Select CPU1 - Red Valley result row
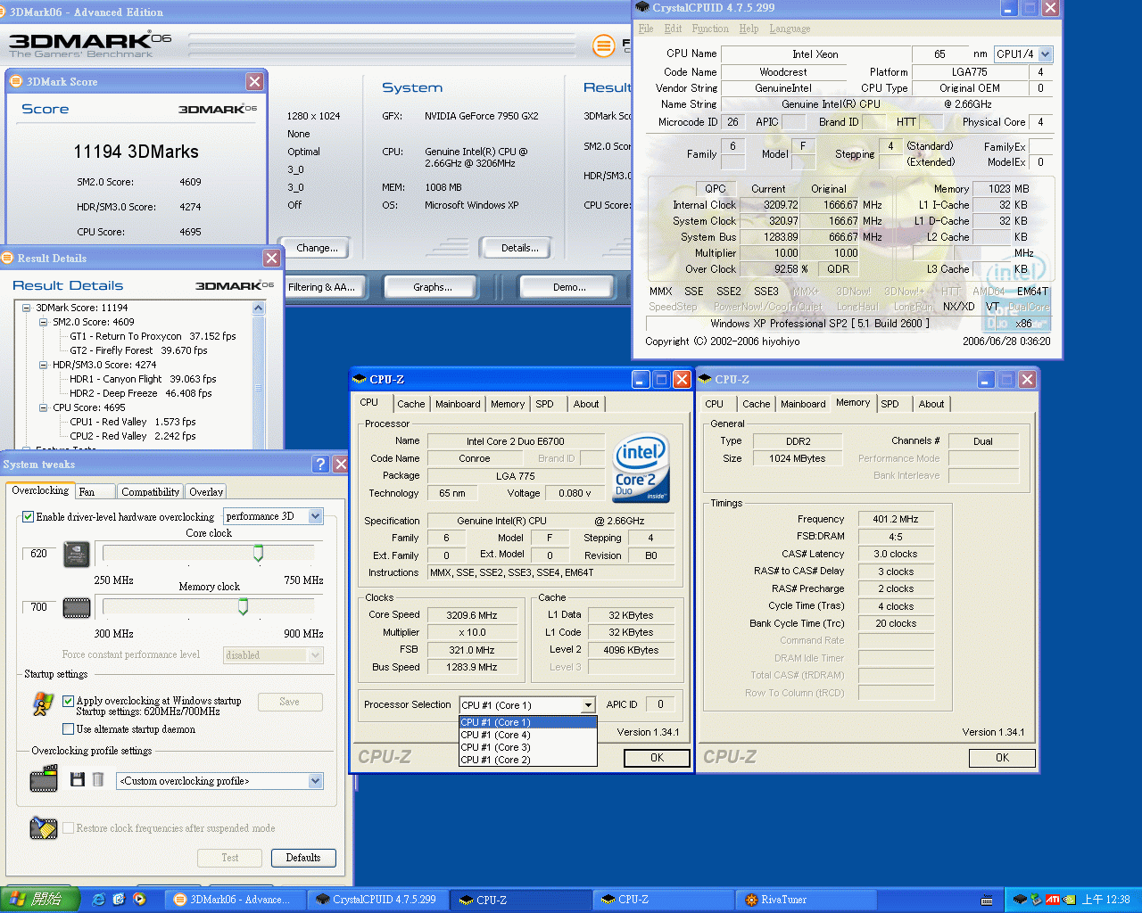This screenshot has width=1142, height=913. [133, 422]
